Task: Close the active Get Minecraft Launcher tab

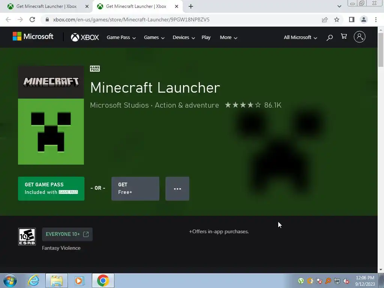Action: coord(177,6)
